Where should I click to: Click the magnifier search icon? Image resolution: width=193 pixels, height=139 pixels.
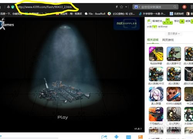[x=175, y=7]
